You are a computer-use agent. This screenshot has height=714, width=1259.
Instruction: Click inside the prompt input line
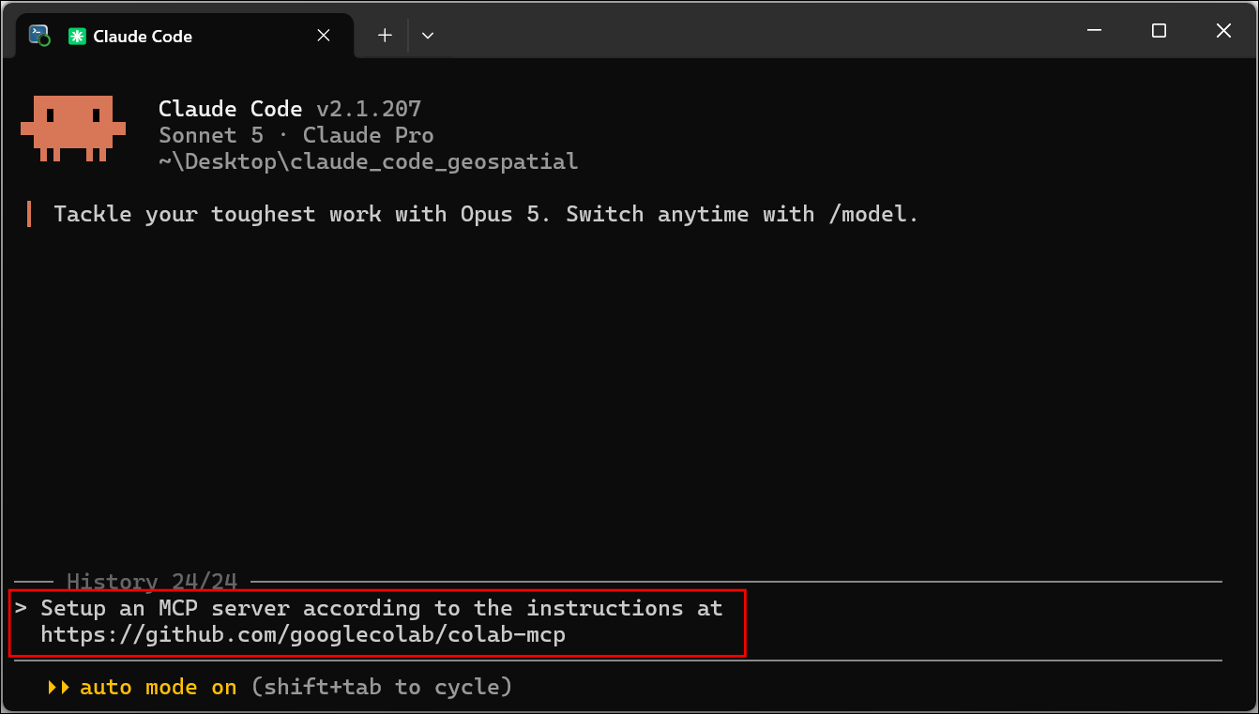point(377,622)
